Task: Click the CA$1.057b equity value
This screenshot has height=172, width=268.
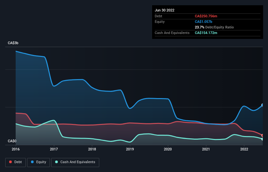Action: [203, 22]
